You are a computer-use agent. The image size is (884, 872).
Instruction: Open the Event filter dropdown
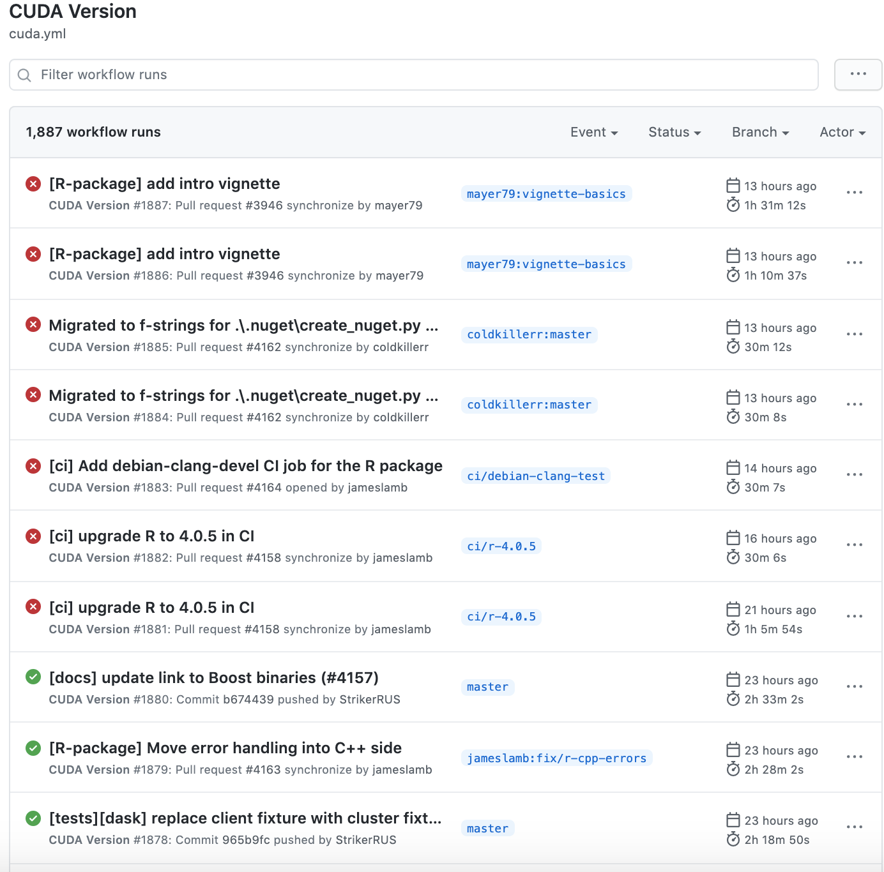coord(593,132)
